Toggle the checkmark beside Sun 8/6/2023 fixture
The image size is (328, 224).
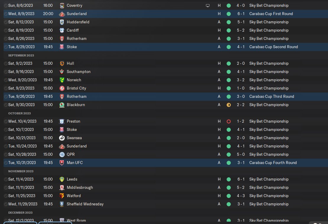point(6,5)
